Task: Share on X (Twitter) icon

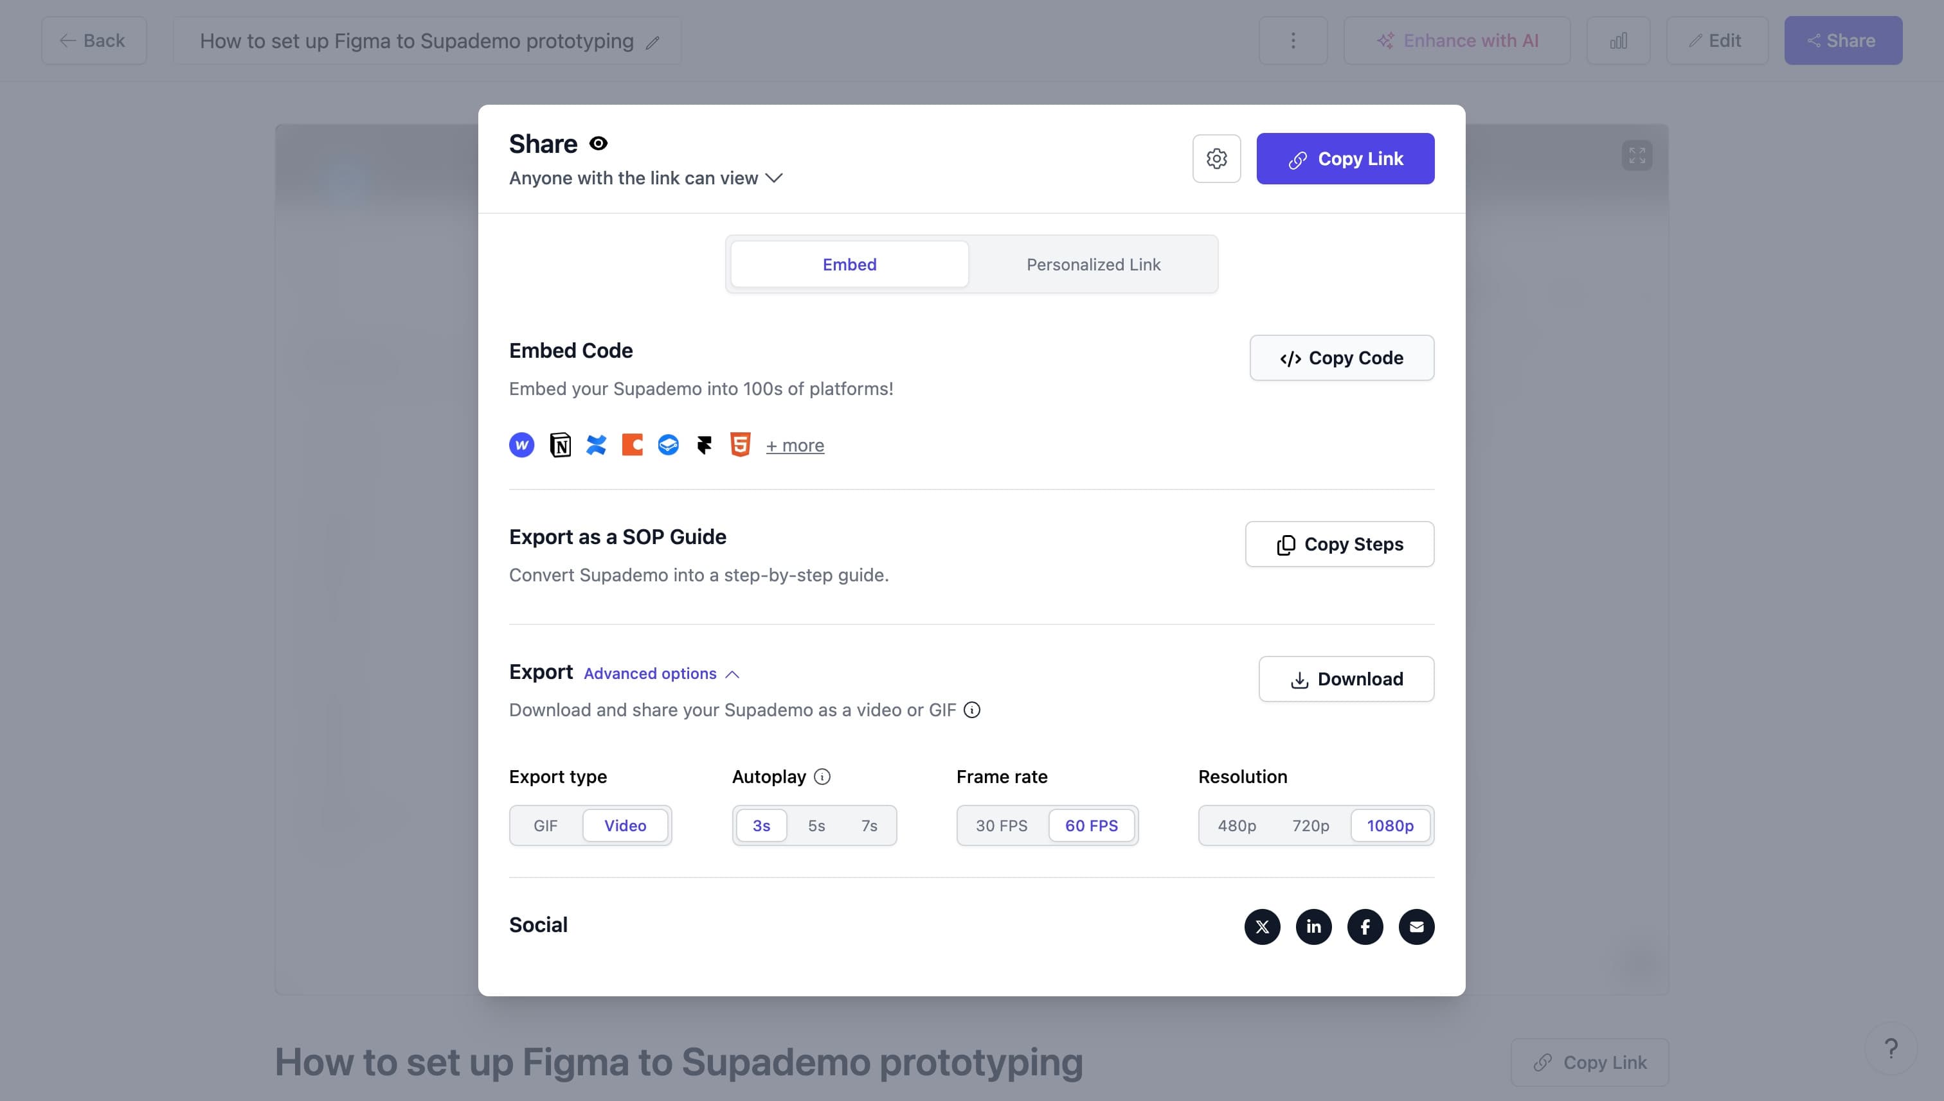Action: [1262, 926]
